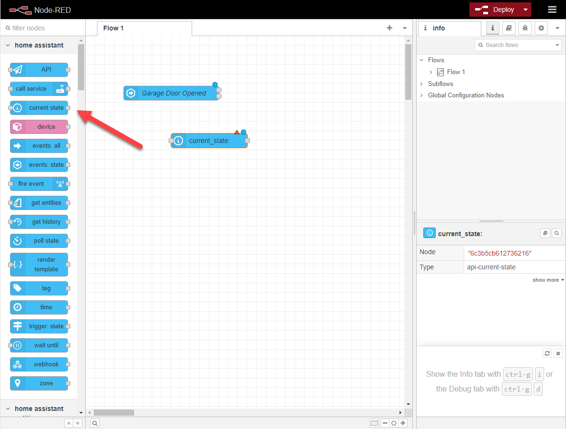Switch to the Flow 1 tab

(x=113, y=28)
